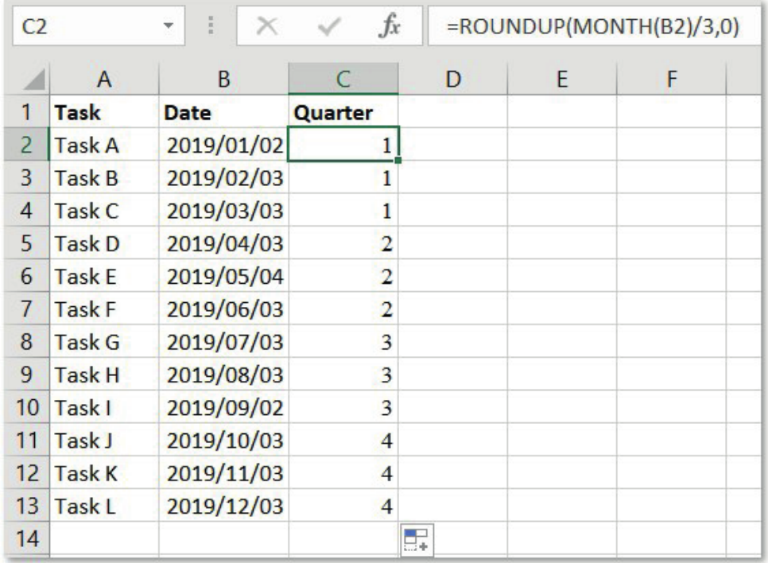The width and height of the screenshot is (768, 563).
Task: Click the "Date" header cell
Action: 224,112
